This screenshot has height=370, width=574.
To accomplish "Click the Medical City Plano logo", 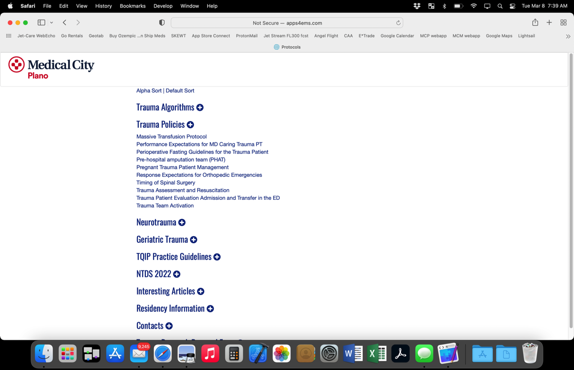I will click(51, 67).
